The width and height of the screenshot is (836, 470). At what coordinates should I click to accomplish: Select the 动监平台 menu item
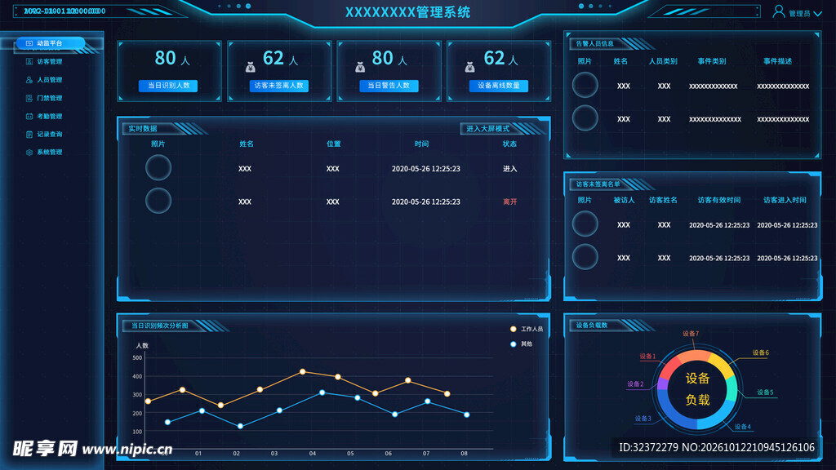pyautogui.click(x=51, y=43)
